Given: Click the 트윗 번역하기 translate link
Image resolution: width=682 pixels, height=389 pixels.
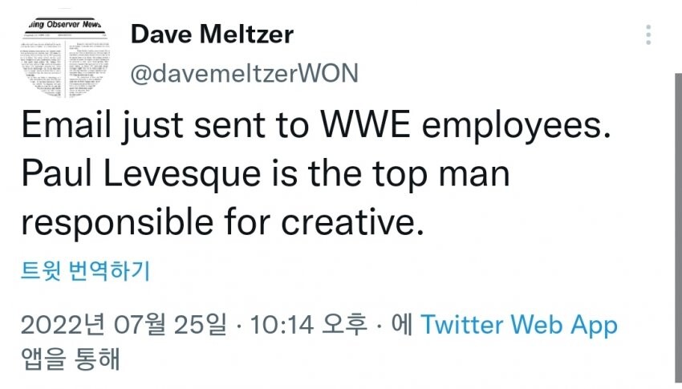Looking at the screenshot, I should [x=85, y=272].
